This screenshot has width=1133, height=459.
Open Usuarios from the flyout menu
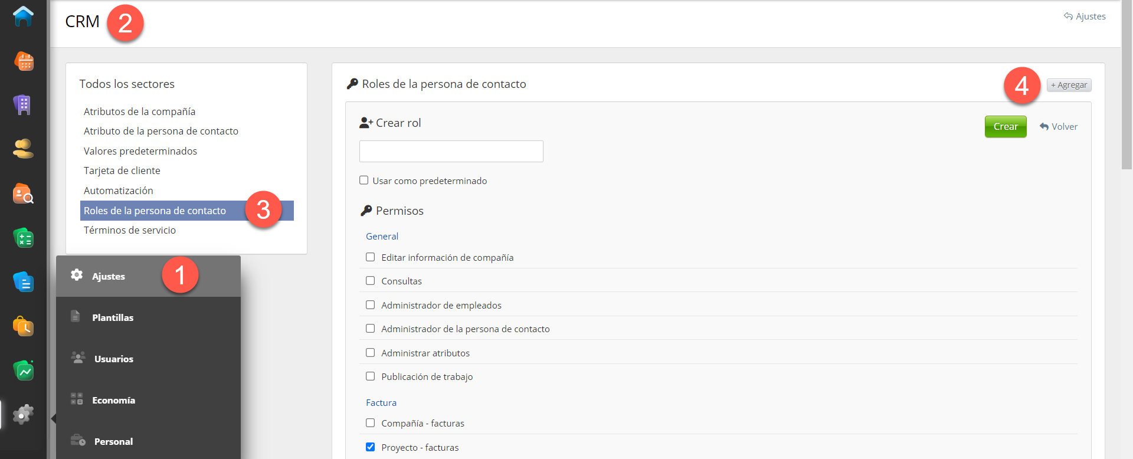(x=113, y=359)
